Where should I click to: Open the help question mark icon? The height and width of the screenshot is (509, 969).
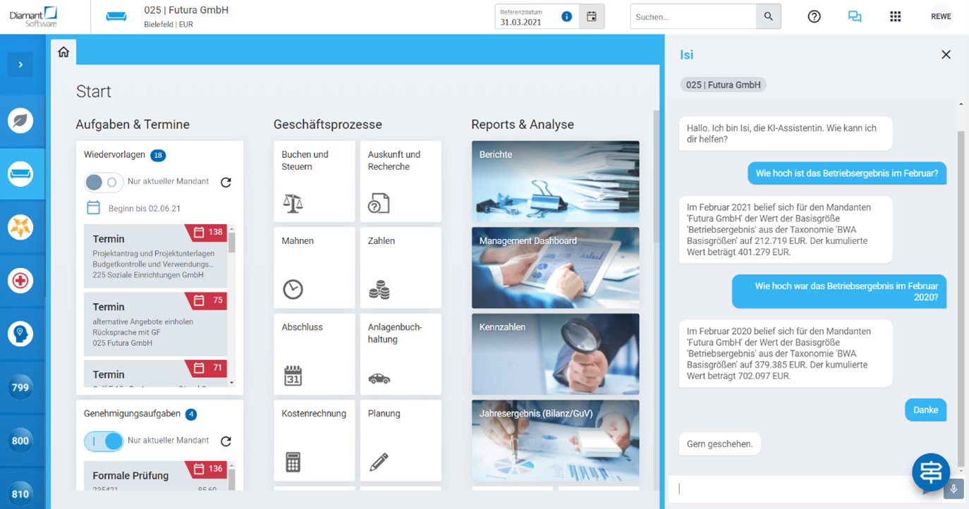click(814, 16)
